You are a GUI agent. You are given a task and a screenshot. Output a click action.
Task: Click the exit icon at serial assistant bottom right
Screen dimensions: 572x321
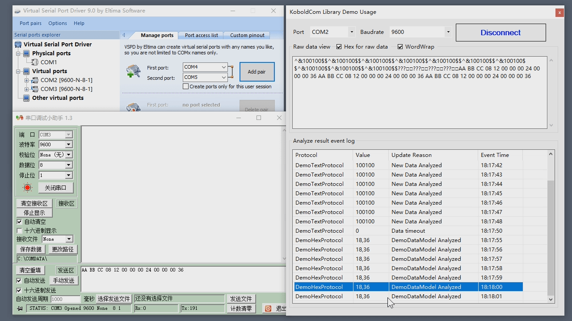(x=268, y=309)
